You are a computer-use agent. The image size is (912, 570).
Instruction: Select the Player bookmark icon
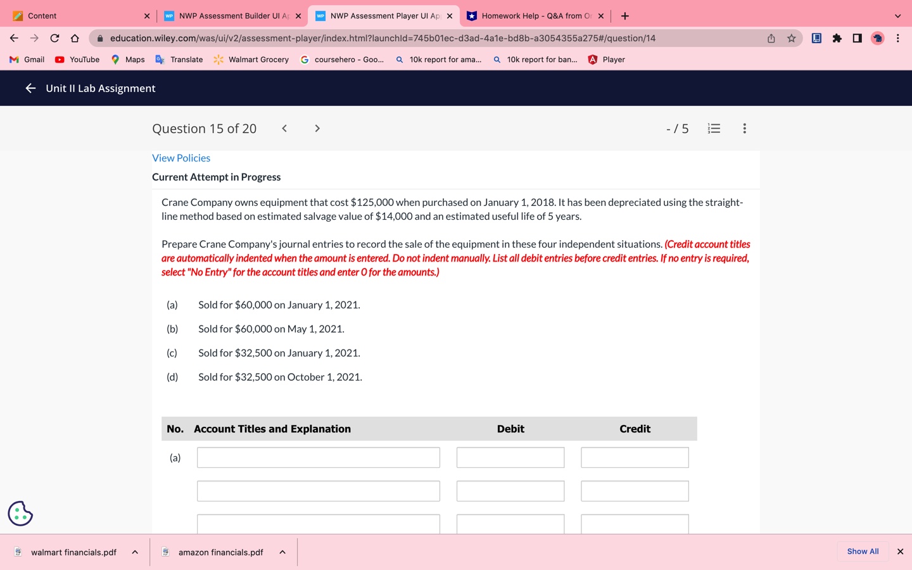coord(592,59)
